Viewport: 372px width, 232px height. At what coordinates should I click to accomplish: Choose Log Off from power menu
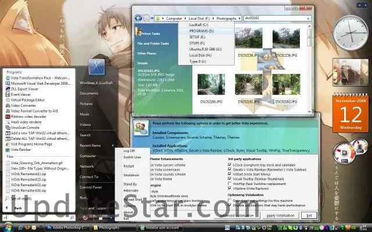click(129, 151)
